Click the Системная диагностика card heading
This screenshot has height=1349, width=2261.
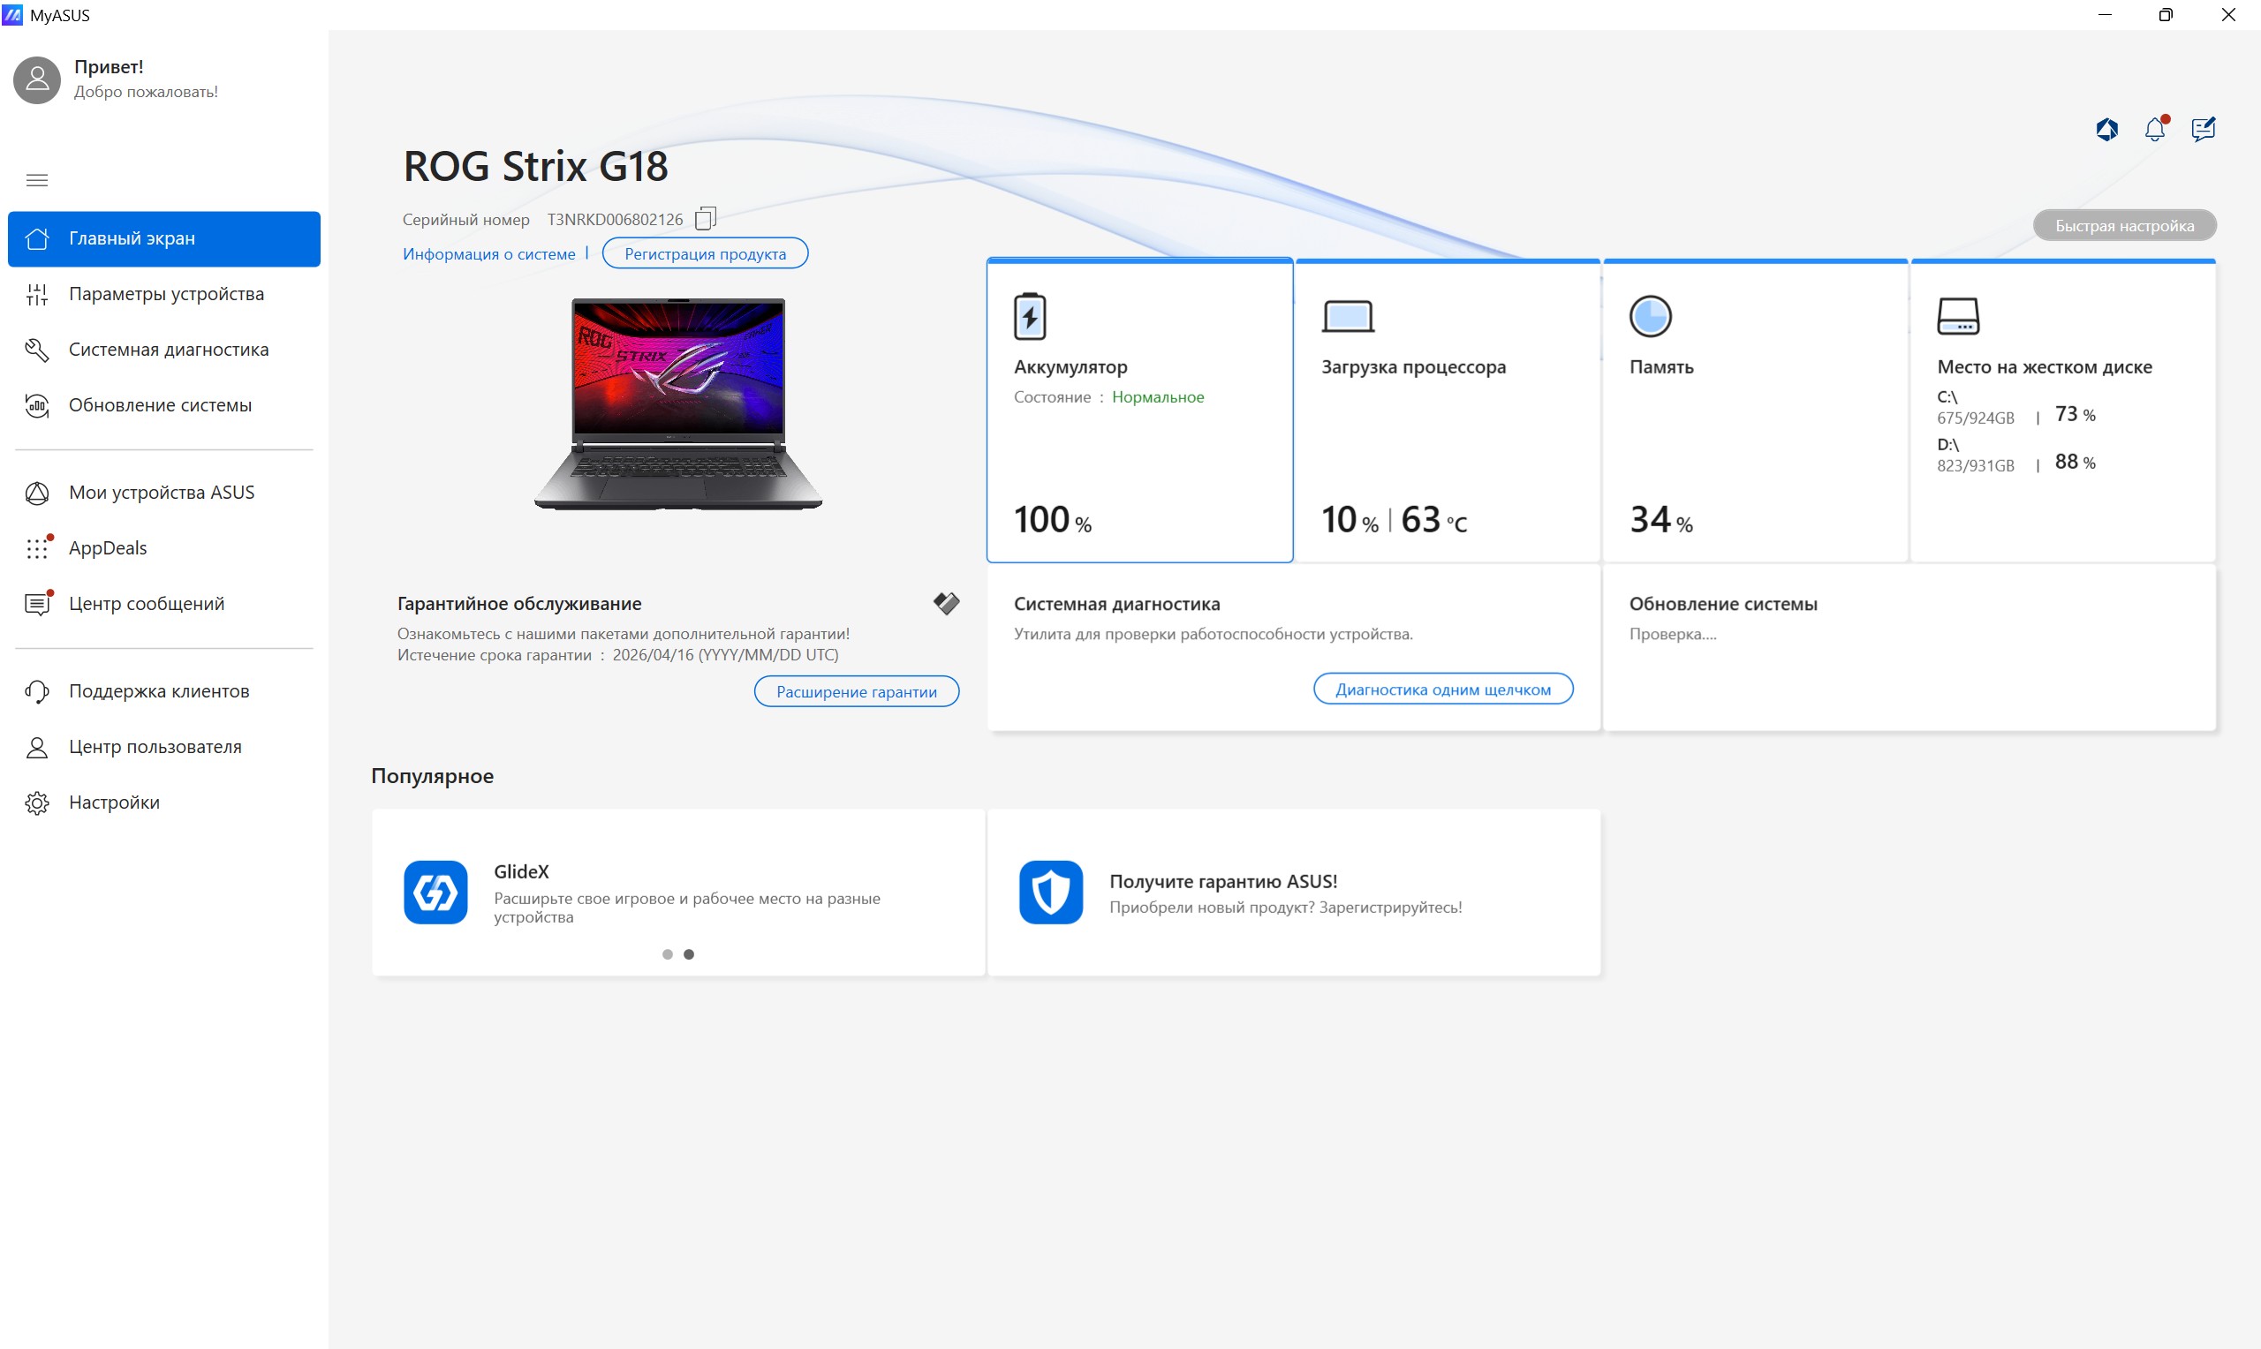1116,605
